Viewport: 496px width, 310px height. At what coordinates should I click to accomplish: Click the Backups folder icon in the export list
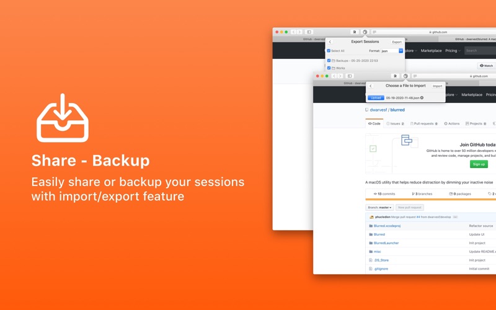(333, 60)
